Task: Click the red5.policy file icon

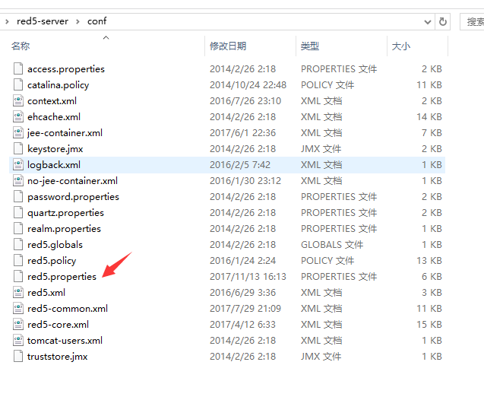Action: pyautogui.click(x=18, y=261)
